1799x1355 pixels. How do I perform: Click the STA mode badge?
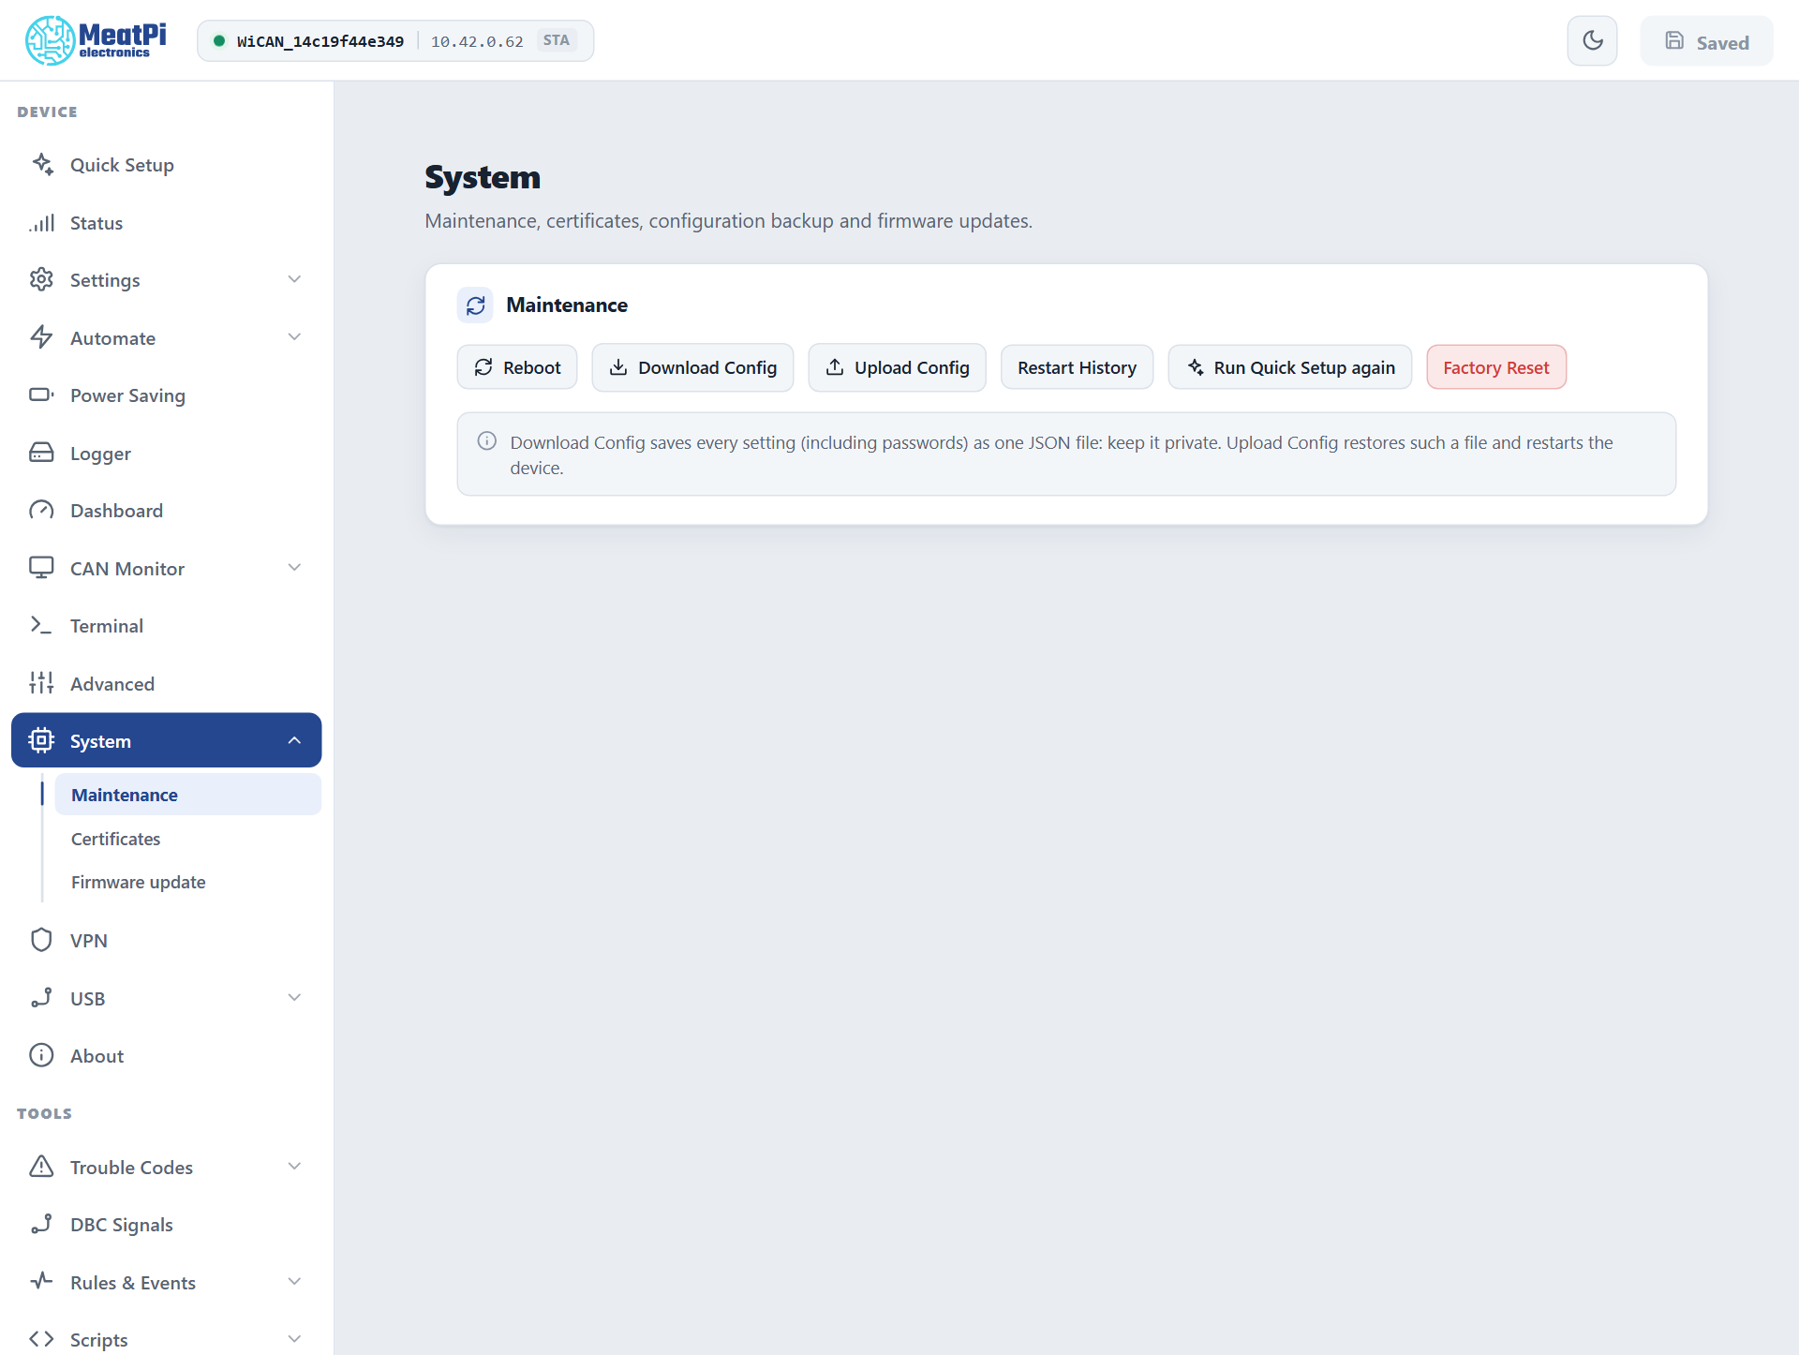point(557,40)
